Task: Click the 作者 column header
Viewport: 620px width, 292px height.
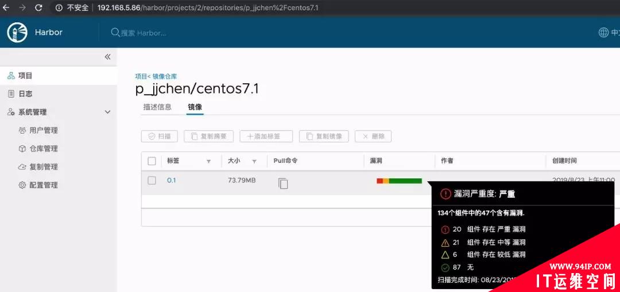Action: pos(447,161)
